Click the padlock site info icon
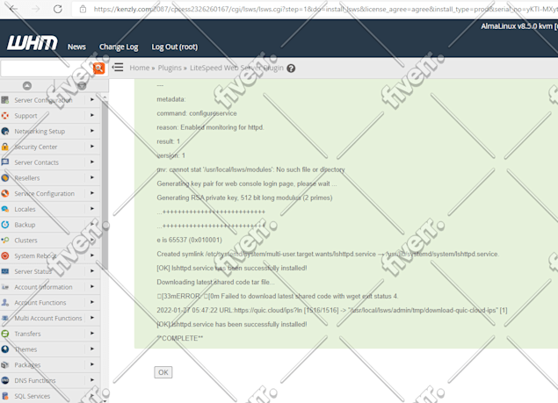This screenshot has height=403, width=558. (x=83, y=9)
